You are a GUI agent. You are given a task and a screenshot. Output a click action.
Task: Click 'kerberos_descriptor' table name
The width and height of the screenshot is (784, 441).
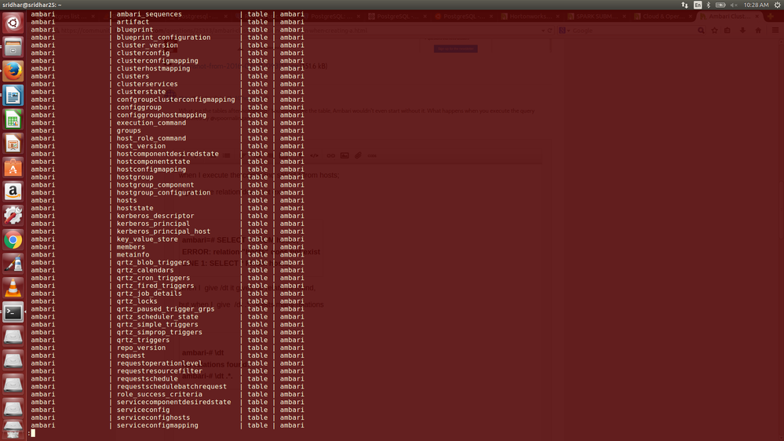coord(155,216)
